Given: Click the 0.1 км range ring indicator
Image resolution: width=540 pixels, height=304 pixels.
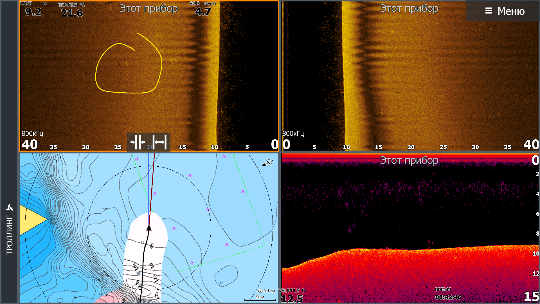Looking at the screenshot, I should 267,291.
